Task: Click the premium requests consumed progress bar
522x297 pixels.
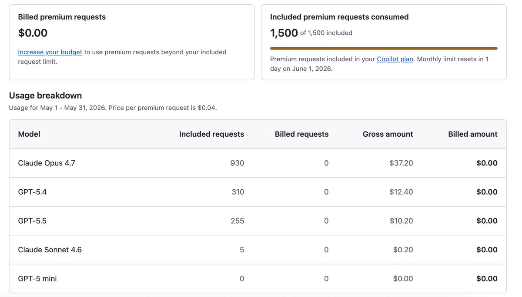Action: tap(384, 48)
